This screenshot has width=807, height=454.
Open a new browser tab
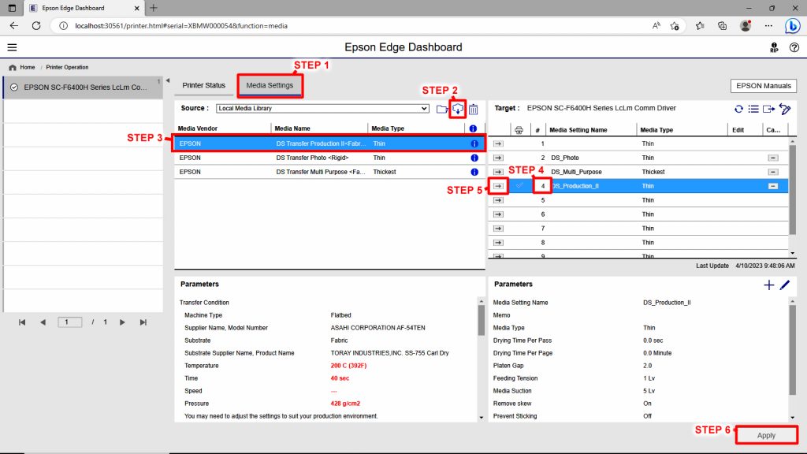[x=154, y=8]
